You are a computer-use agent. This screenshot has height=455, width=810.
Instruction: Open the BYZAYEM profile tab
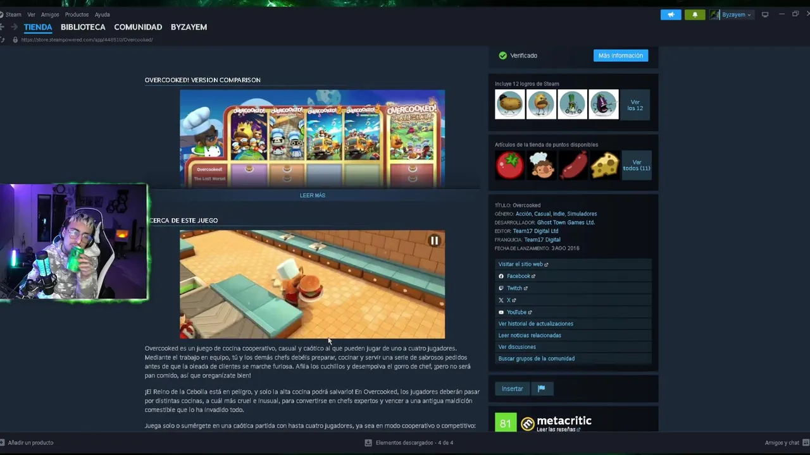[x=189, y=27]
